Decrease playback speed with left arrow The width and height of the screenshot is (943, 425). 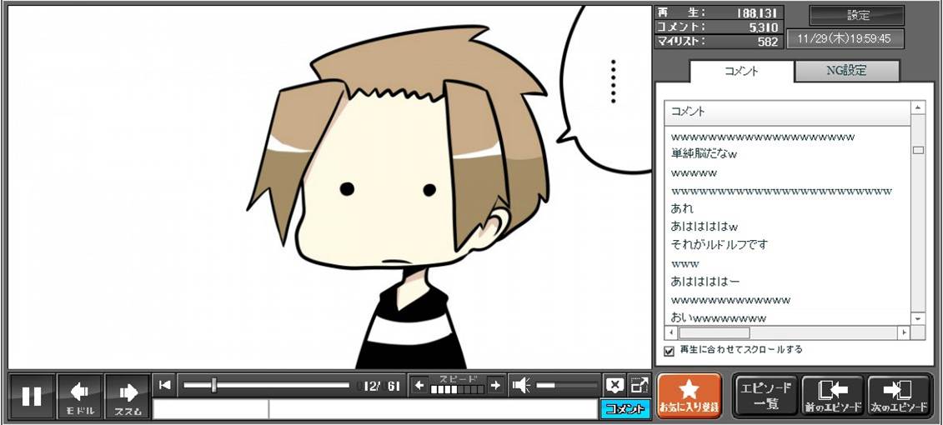click(x=420, y=385)
